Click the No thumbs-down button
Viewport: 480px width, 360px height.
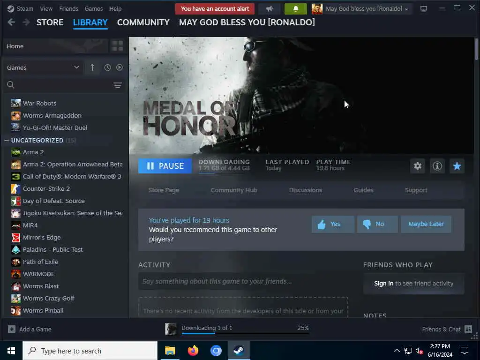pyautogui.click(x=377, y=224)
